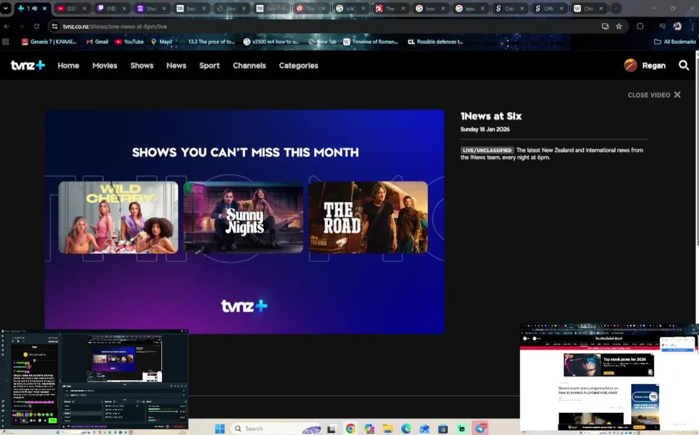Image resolution: width=699 pixels, height=435 pixels.
Task: Click the Sunny Nights show card
Action: tap(243, 217)
